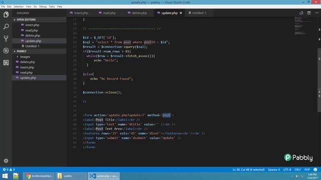The width and height of the screenshot is (321, 180).
Task: Change line ending via CRLF status item
Action: pyautogui.click(x=297, y=169)
